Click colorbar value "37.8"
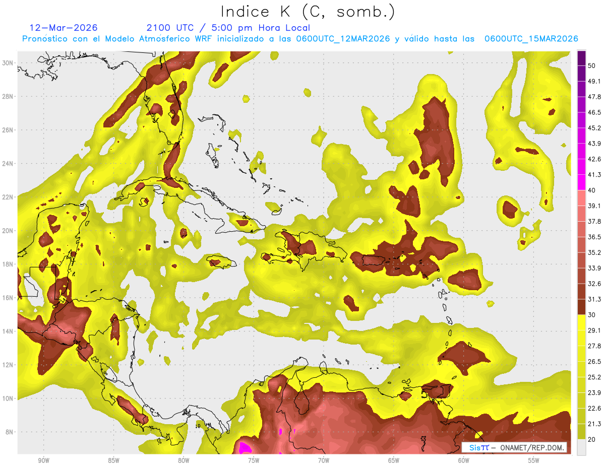The width and height of the screenshot is (605, 467). (x=594, y=221)
